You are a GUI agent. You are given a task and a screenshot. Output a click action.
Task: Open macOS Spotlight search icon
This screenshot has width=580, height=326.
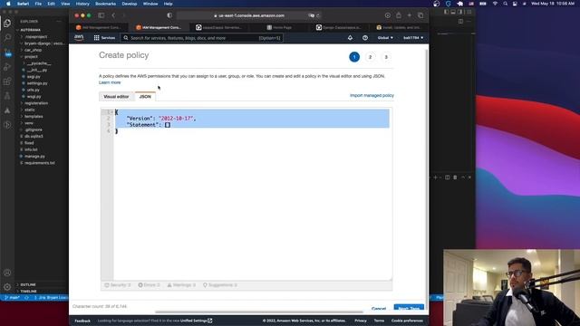click(506, 4)
